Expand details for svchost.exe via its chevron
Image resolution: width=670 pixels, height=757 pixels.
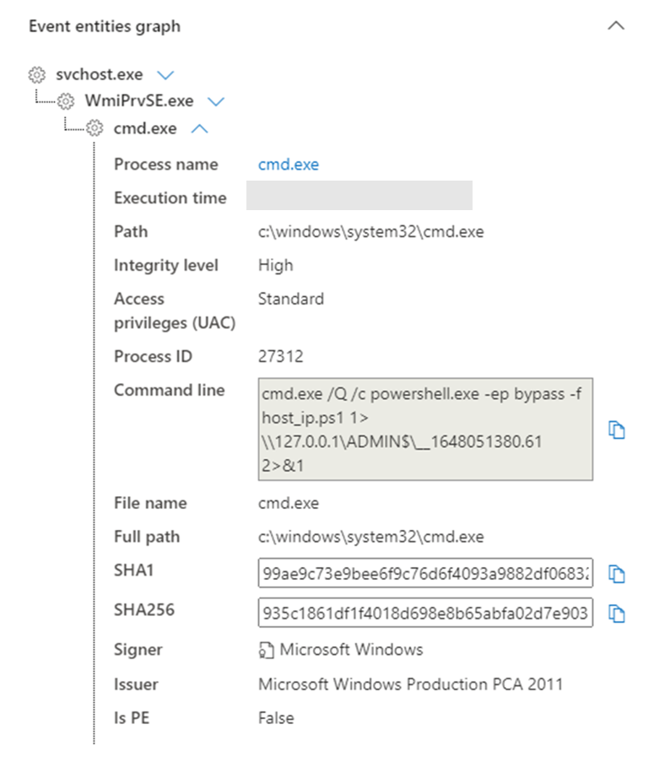[x=166, y=74]
